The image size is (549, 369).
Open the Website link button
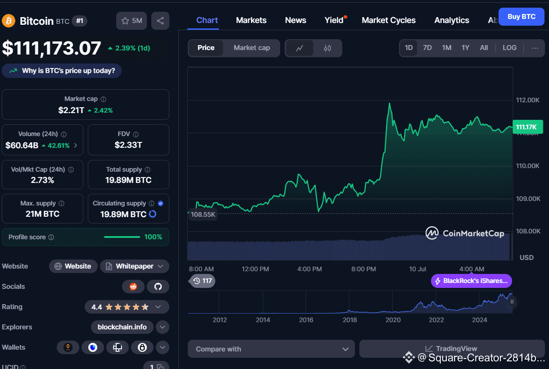point(73,266)
